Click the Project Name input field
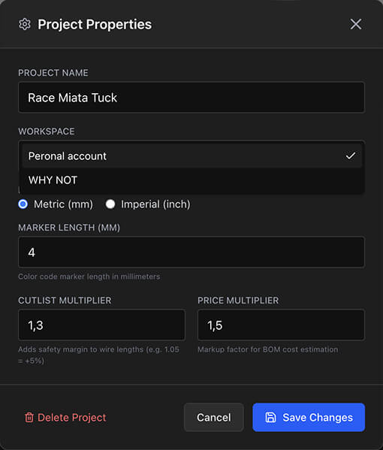 pyautogui.click(x=191, y=98)
